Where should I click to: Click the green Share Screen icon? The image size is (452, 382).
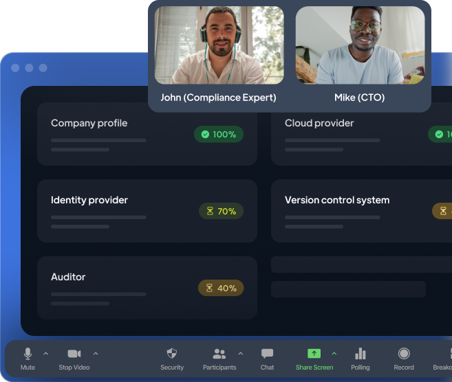coord(314,353)
